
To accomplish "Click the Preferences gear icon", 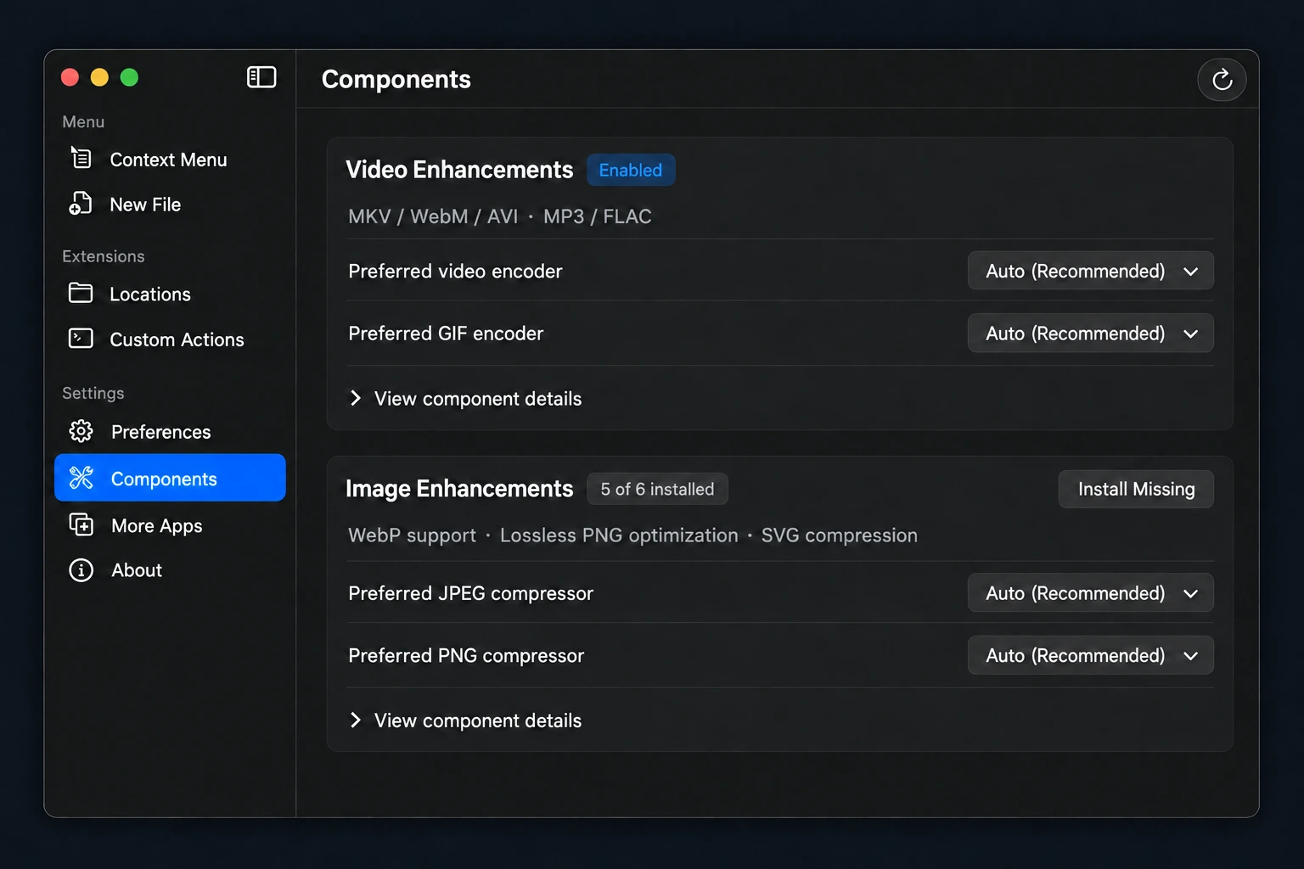I will [x=81, y=431].
